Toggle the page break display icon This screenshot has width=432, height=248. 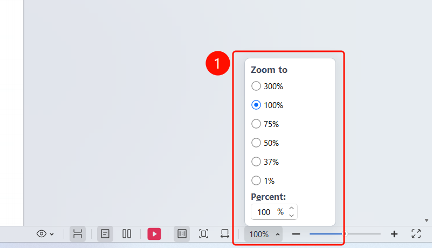click(x=78, y=234)
